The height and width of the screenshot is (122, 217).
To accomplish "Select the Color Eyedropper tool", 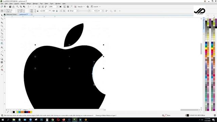I will [2, 66].
